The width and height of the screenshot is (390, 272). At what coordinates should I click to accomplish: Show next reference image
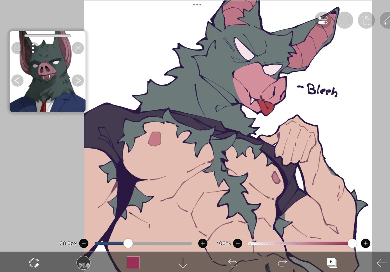tap(78, 80)
